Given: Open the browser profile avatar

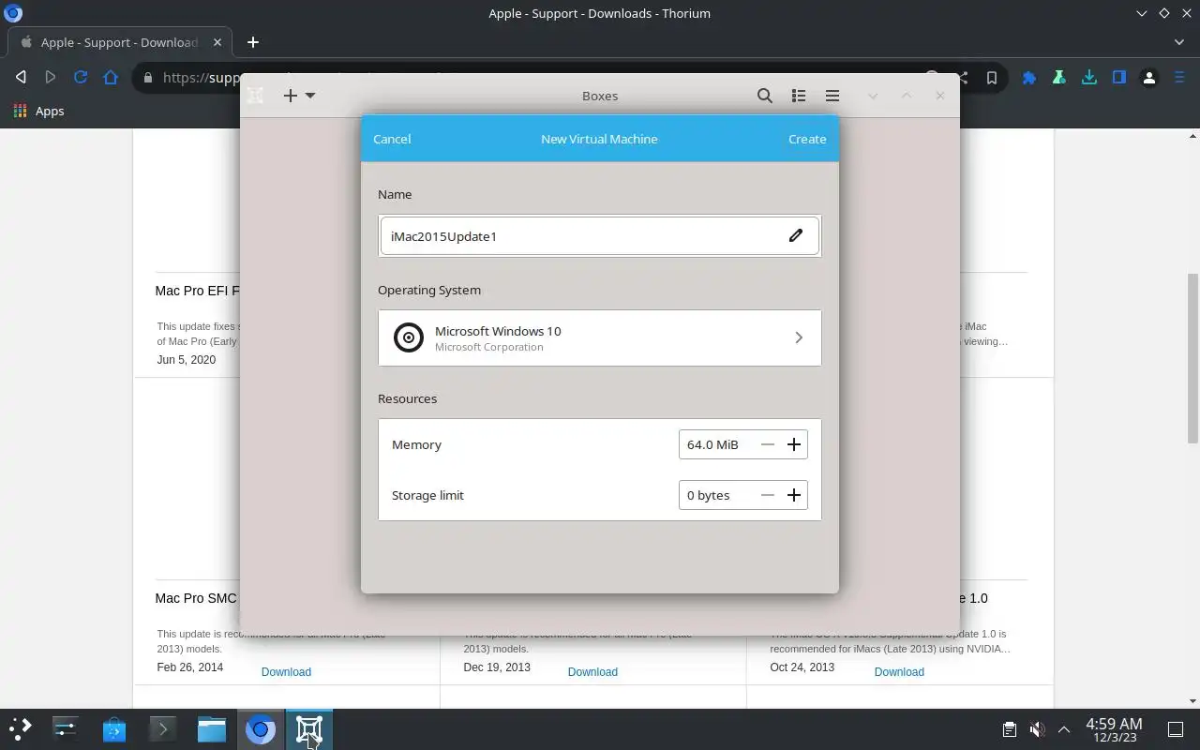Looking at the screenshot, I should tap(1149, 78).
